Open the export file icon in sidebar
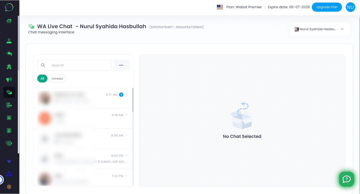This screenshot has height=194, width=360. click(x=9, y=105)
